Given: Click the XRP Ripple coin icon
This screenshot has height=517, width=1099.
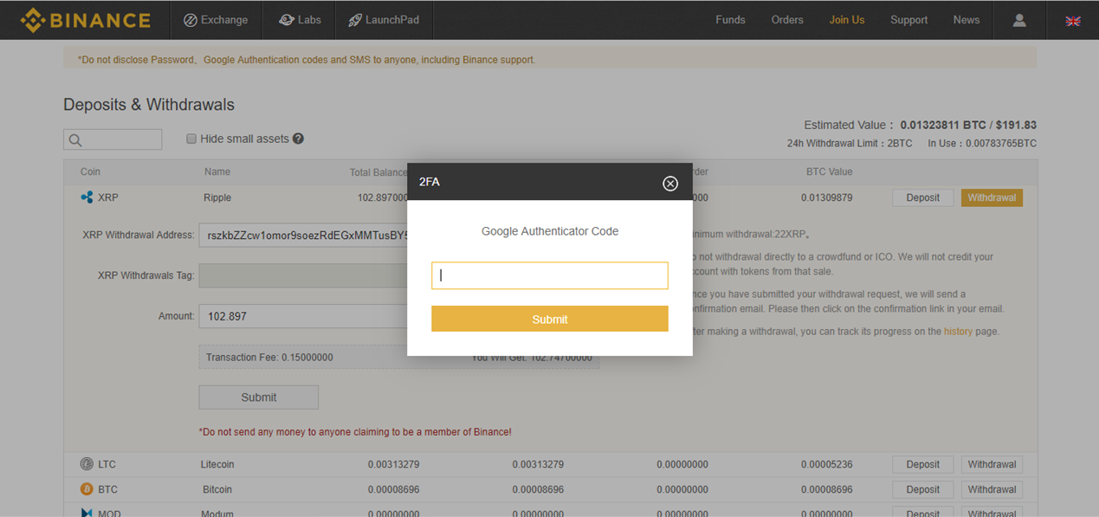Looking at the screenshot, I should [x=87, y=197].
